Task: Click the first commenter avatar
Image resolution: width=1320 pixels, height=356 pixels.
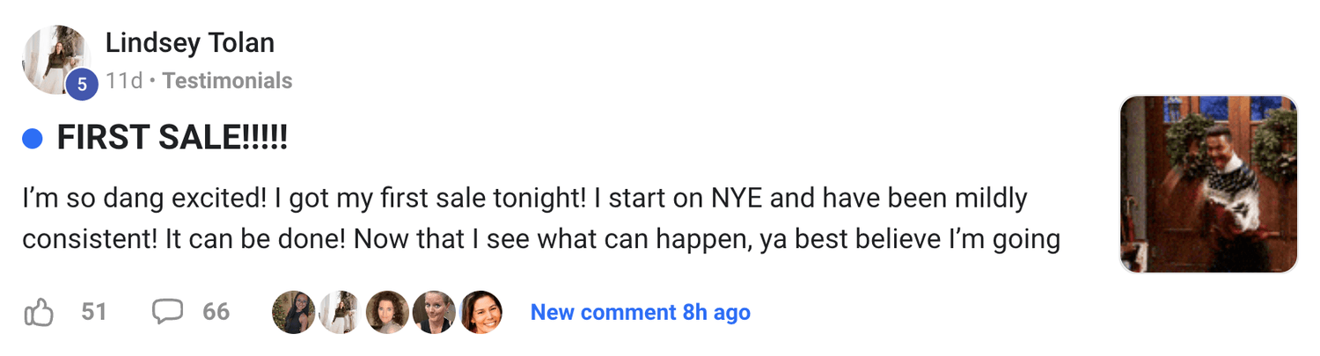Action: [294, 312]
